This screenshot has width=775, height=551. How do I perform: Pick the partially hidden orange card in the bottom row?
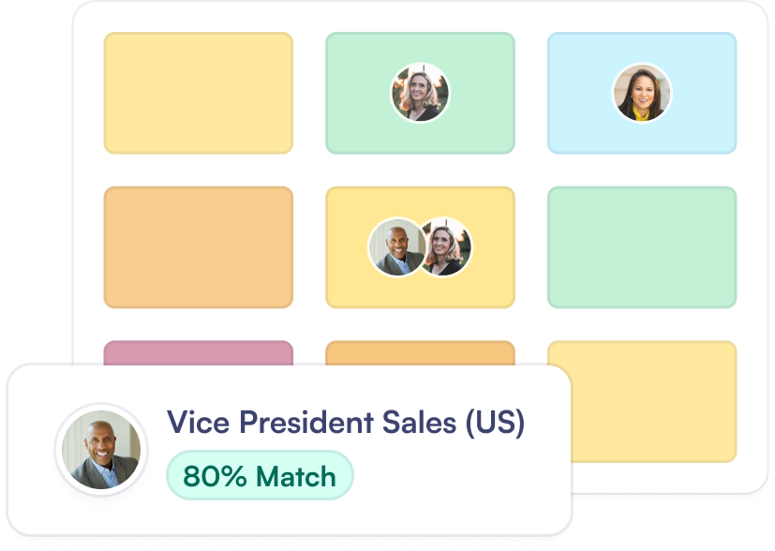[420, 352]
